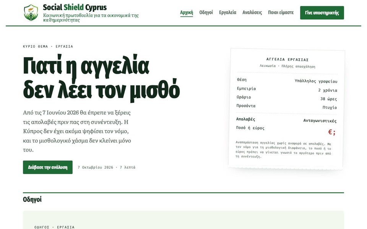This screenshot has width=367, height=229.
Task: Click the ΚΥΡΙΟ ΘΕΜΑ · ΕΡΓΑΣΙΑ label
Action: (48, 47)
